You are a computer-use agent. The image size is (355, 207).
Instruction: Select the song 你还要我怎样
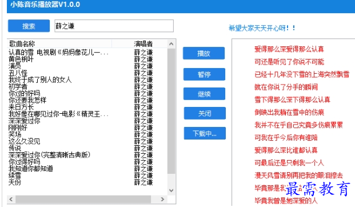[x=27, y=100]
